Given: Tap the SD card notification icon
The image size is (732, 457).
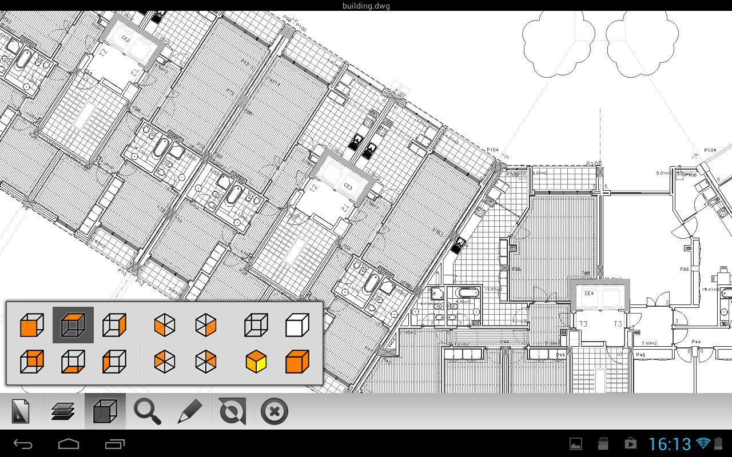Looking at the screenshot, I should pos(603,443).
